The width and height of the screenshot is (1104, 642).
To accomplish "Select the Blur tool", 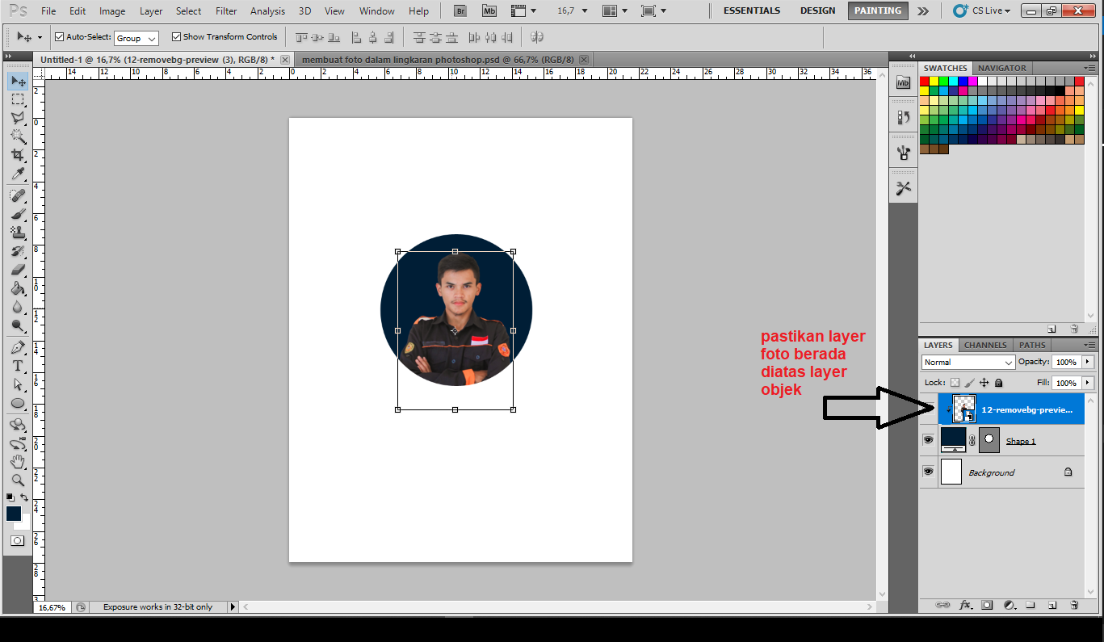I will pyautogui.click(x=18, y=307).
